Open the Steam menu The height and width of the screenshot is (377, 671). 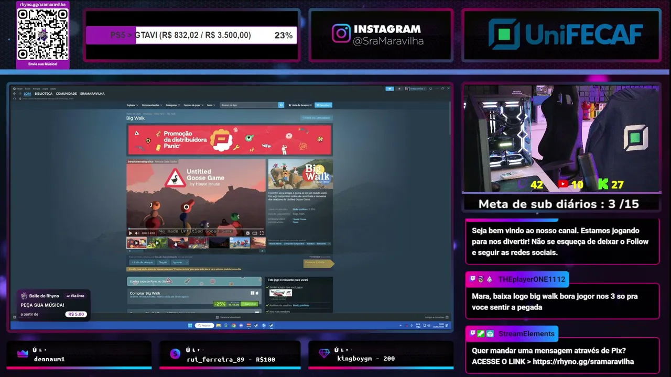pyautogui.click(x=19, y=88)
